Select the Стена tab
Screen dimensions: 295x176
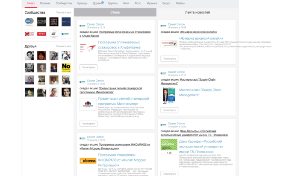pos(115,12)
